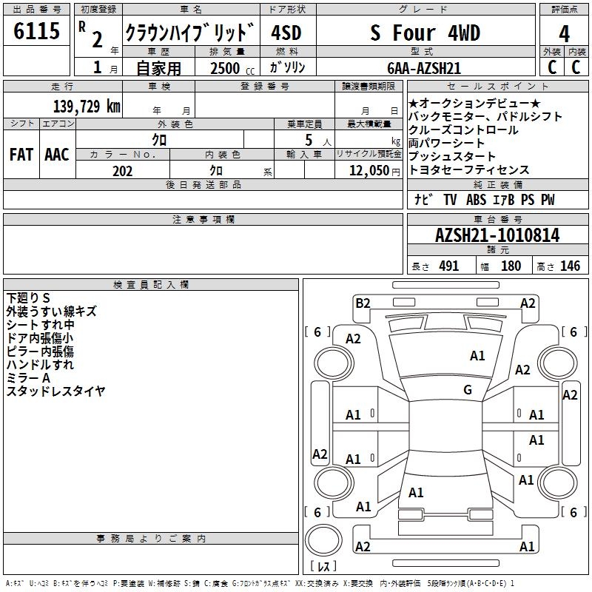Screen dimensions: 592x592
Task: Click the B2 damage mark on the car diagram
Action: 363,303
